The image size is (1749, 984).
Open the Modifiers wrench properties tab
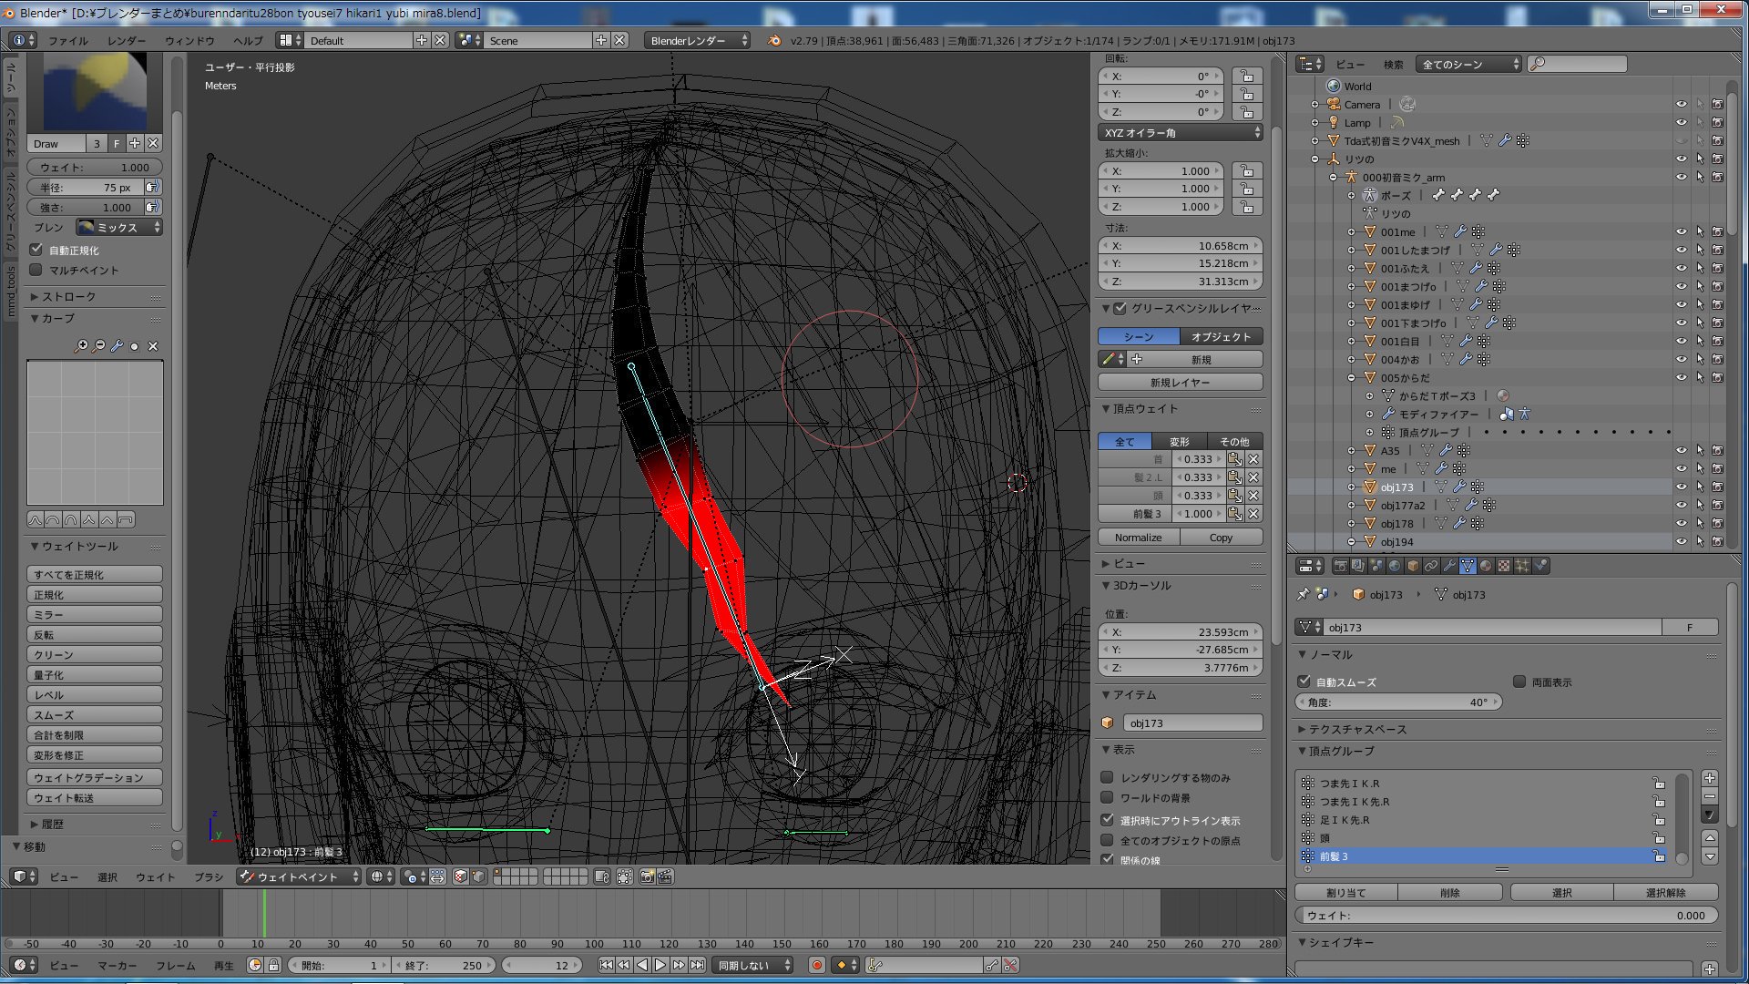coord(1449,566)
